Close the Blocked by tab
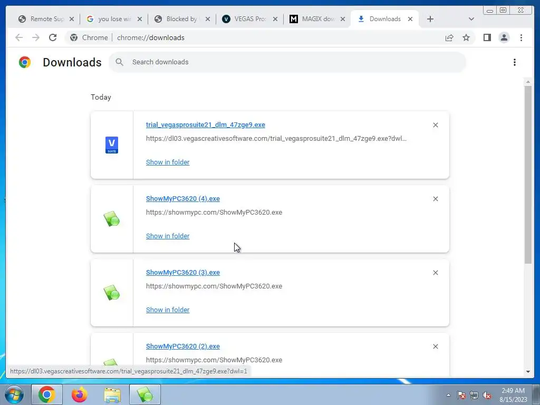This screenshot has height=405, width=540. click(x=207, y=19)
